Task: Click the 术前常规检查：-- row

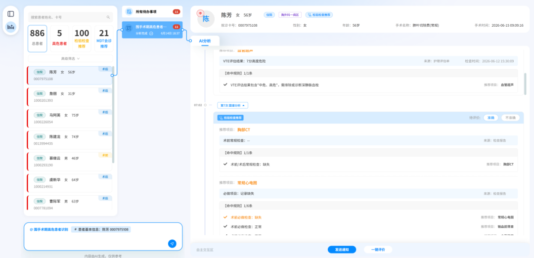Action: pyautogui.click(x=368, y=140)
